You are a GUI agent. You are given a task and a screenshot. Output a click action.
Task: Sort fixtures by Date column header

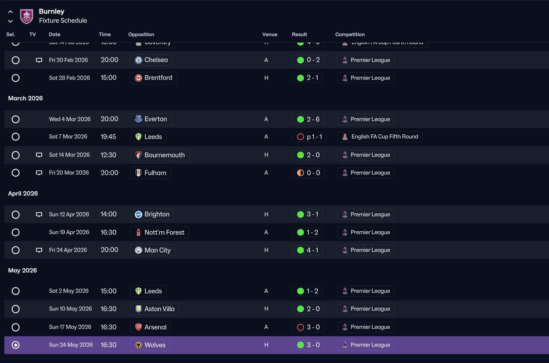[x=55, y=34]
